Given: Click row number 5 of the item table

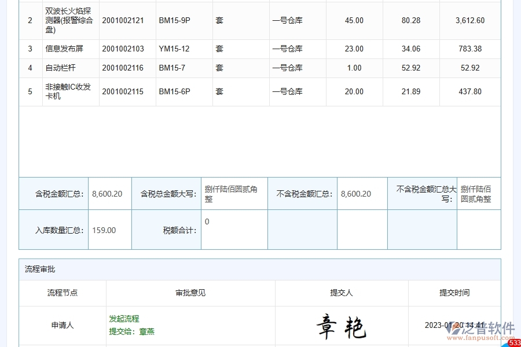Looking at the screenshot, I should tap(30, 91).
